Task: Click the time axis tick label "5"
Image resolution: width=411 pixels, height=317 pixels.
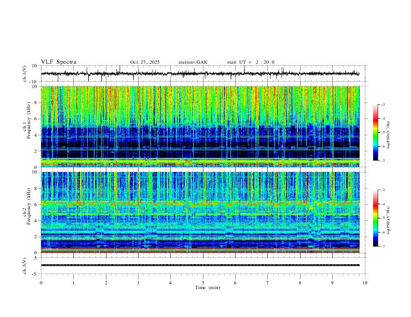Action: click(x=203, y=283)
